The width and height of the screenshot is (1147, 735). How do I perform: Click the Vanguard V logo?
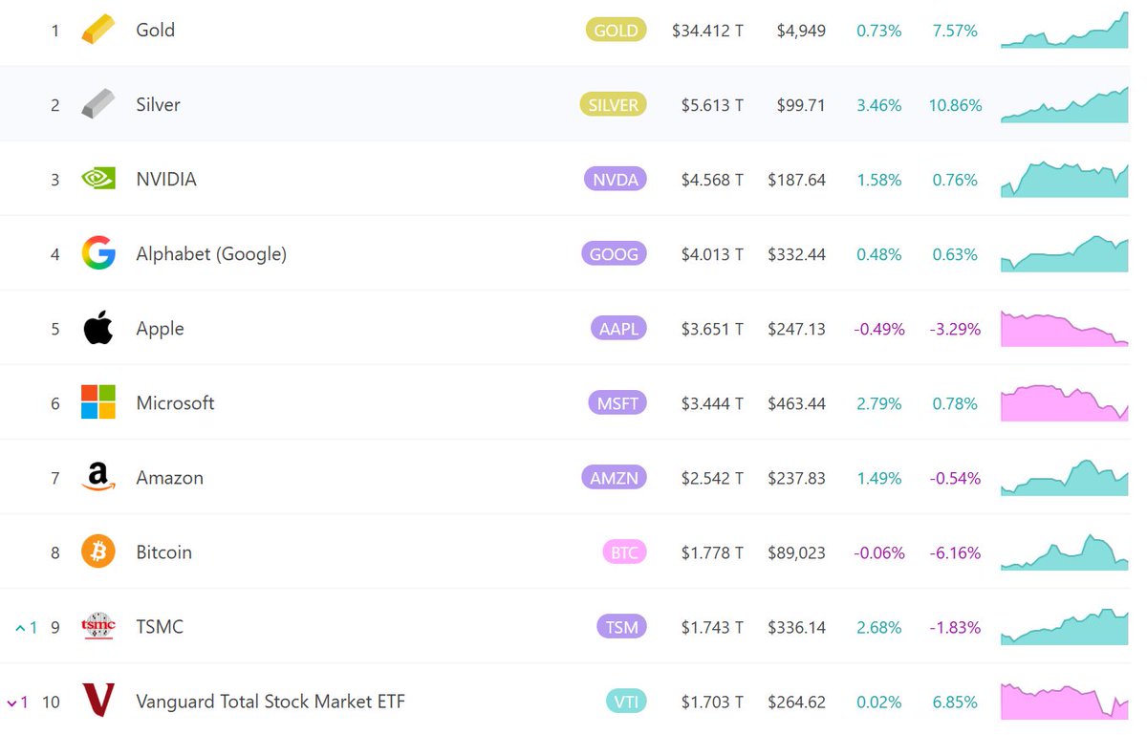[x=97, y=701]
